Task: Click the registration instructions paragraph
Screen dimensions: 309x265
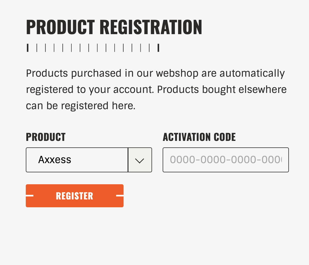Action: coord(156,89)
